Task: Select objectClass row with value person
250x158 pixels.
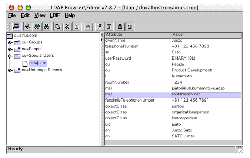Action: click(x=173, y=106)
